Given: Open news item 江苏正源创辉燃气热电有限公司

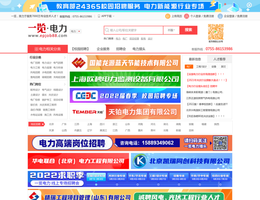Looking at the screenshot, I should tap(203, 98).
